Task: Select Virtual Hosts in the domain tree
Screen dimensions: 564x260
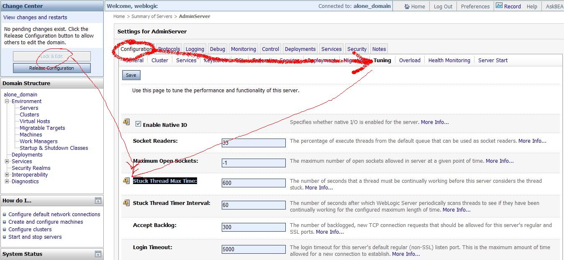Action: (x=35, y=121)
